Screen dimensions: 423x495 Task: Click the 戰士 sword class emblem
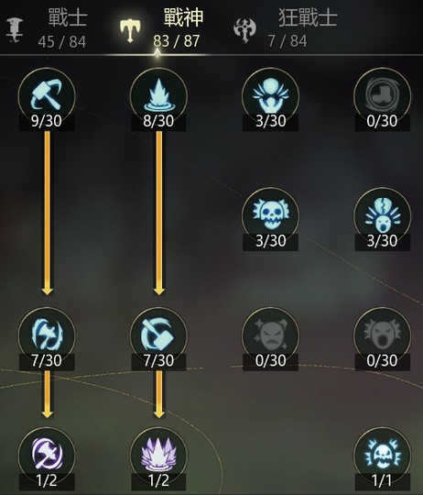[x=15, y=29]
